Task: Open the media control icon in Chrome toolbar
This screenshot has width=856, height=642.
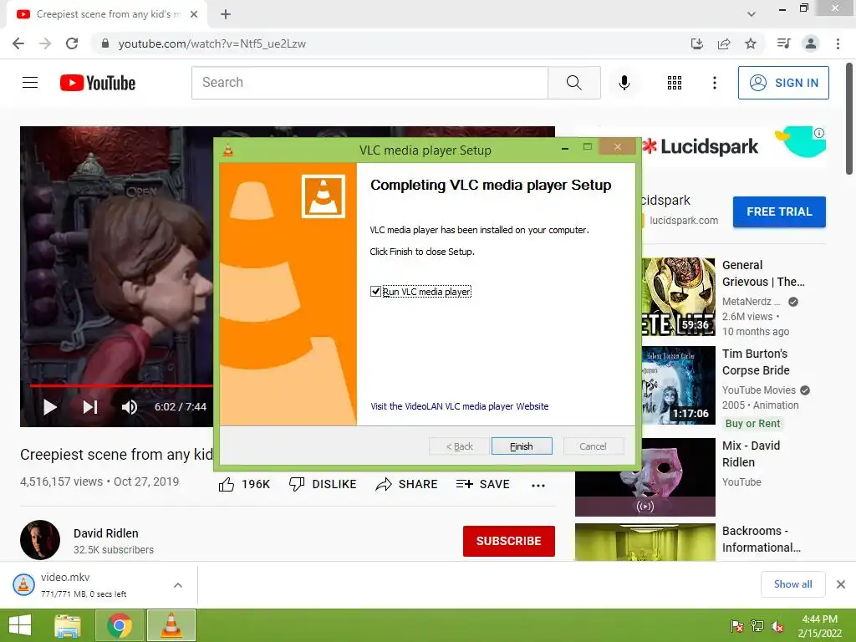Action: [x=784, y=43]
